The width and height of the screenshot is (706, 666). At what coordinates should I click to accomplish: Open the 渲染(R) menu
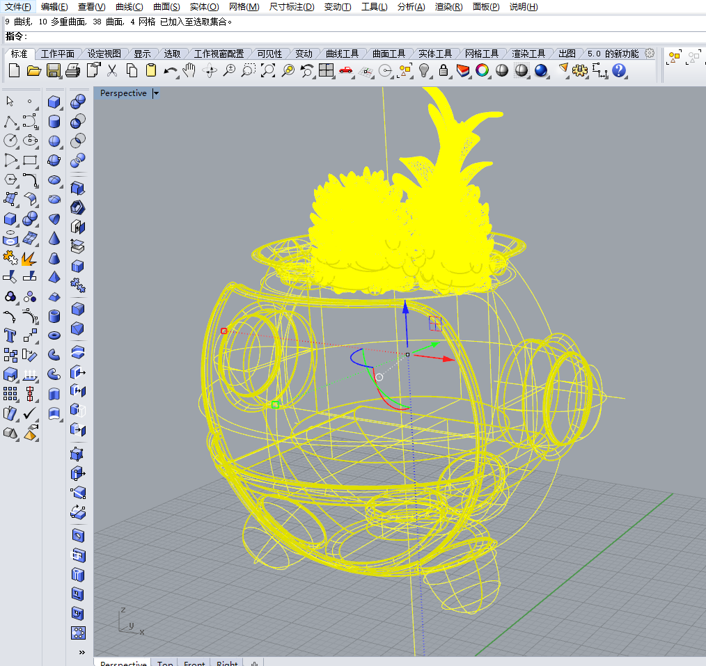[448, 7]
